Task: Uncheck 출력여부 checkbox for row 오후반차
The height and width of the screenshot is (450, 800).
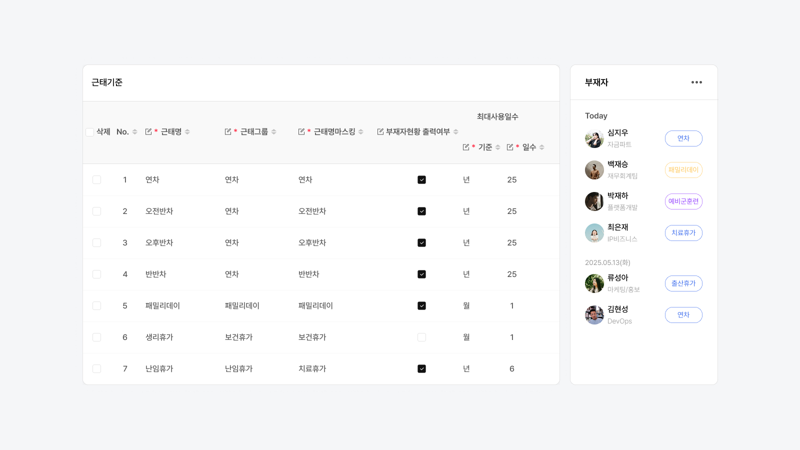Action: (422, 243)
